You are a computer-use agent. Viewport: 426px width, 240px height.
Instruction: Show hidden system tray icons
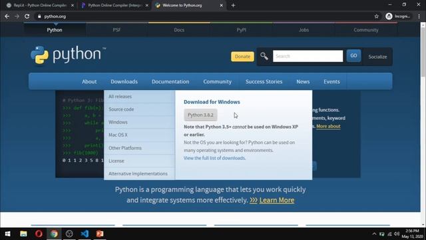tap(374, 234)
